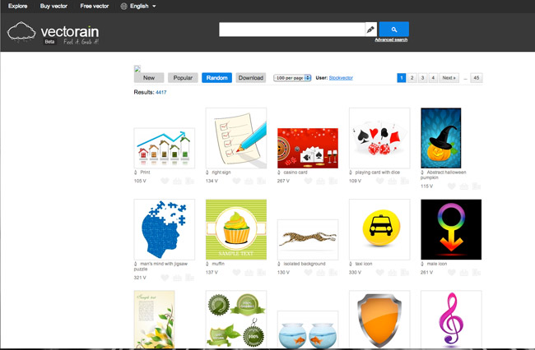Click the 'casino card' title text
This screenshot has width=535, height=350.
tap(295, 173)
